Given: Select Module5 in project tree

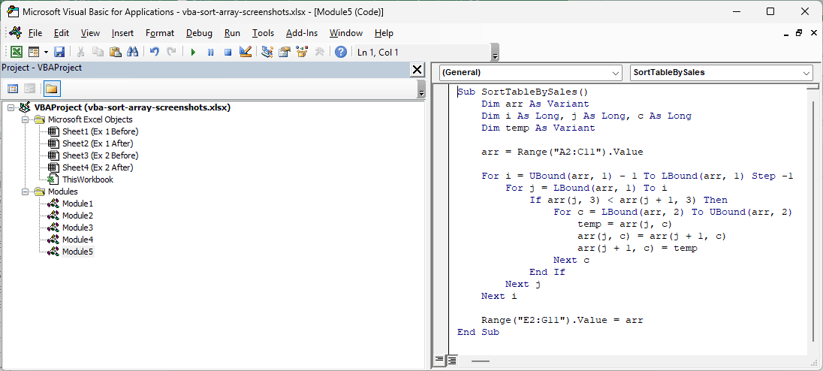Looking at the screenshot, I should coord(77,252).
